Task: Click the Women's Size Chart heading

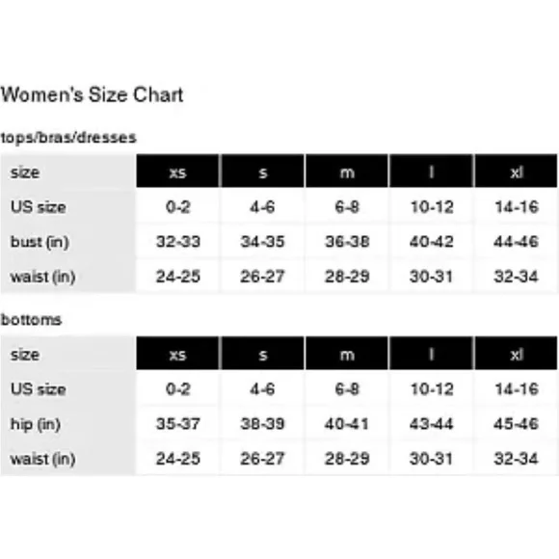Action: tap(92, 94)
